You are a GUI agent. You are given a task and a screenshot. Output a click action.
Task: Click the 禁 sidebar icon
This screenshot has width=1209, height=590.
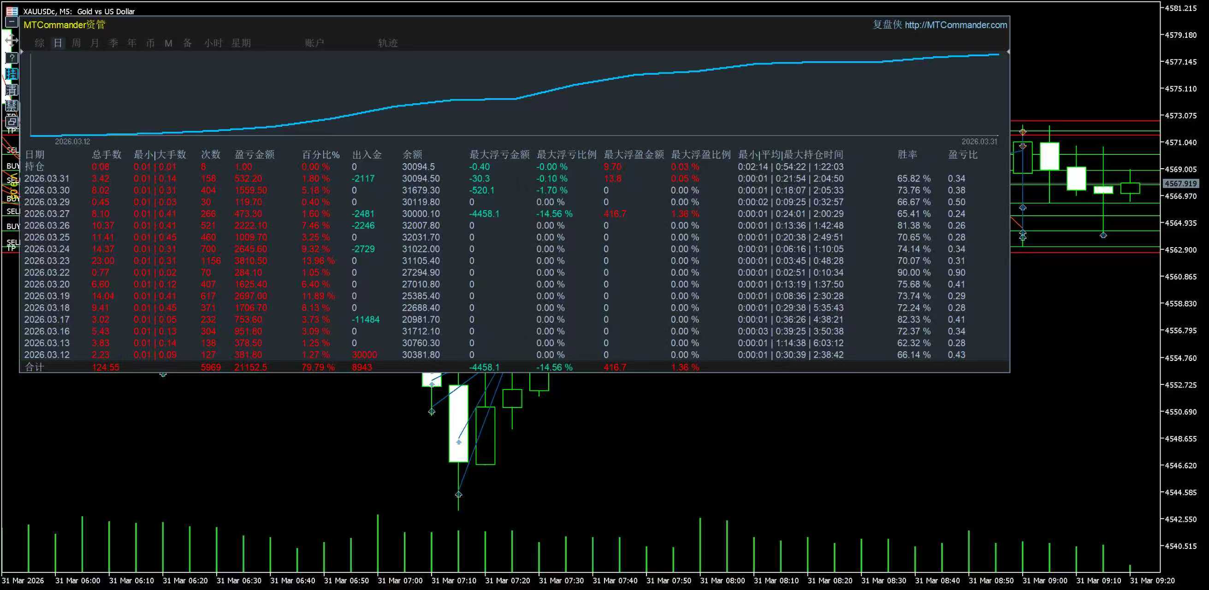tap(12, 105)
